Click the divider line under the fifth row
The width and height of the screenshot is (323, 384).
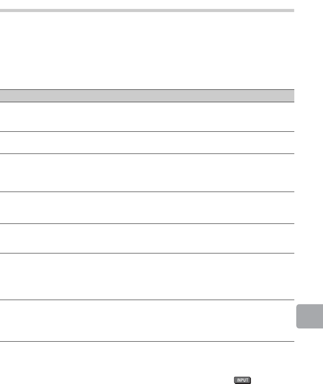coord(147,253)
